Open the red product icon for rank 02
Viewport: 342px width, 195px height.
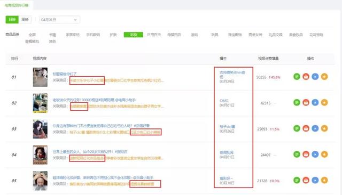click(x=306, y=102)
